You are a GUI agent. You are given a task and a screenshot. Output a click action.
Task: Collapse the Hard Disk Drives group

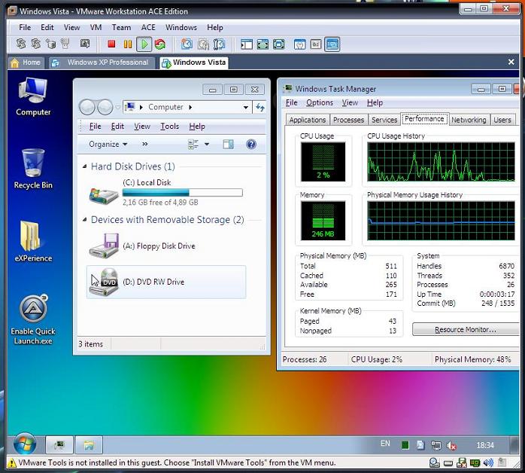click(x=85, y=166)
